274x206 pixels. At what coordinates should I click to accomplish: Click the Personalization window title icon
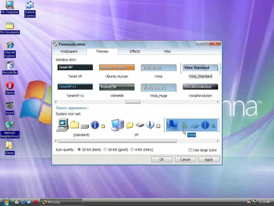coord(55,44)
